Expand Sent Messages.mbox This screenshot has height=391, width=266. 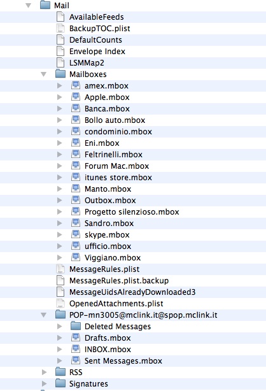[x=59, y=361]
